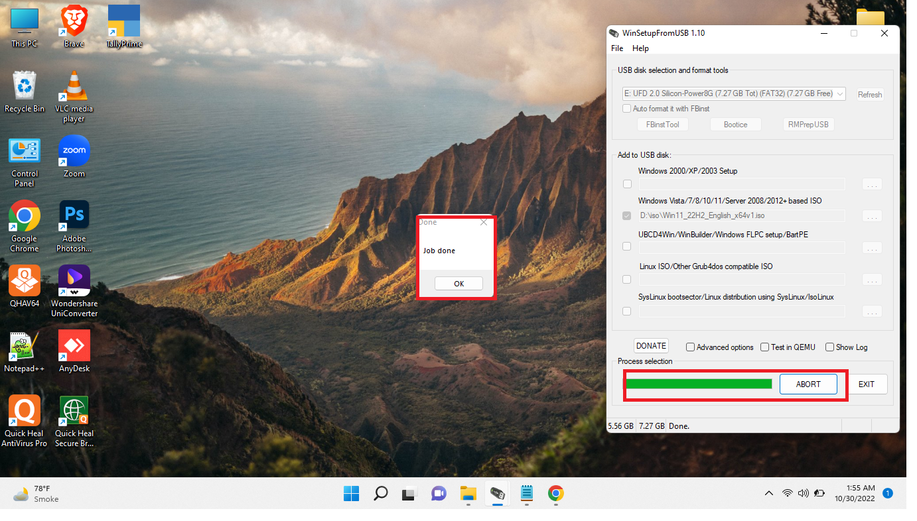Open Google Chrome desktop shortcut
The height and width of the screenshot is (521, 917).
point(25,226)
